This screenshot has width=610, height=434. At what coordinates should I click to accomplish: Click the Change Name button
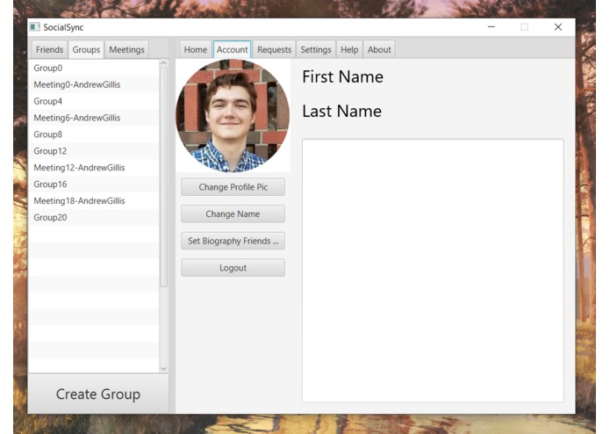click(233, 213)
